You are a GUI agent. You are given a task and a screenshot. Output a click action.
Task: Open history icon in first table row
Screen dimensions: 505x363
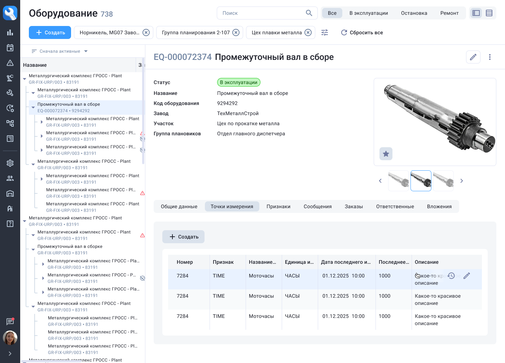click(451, 276)
